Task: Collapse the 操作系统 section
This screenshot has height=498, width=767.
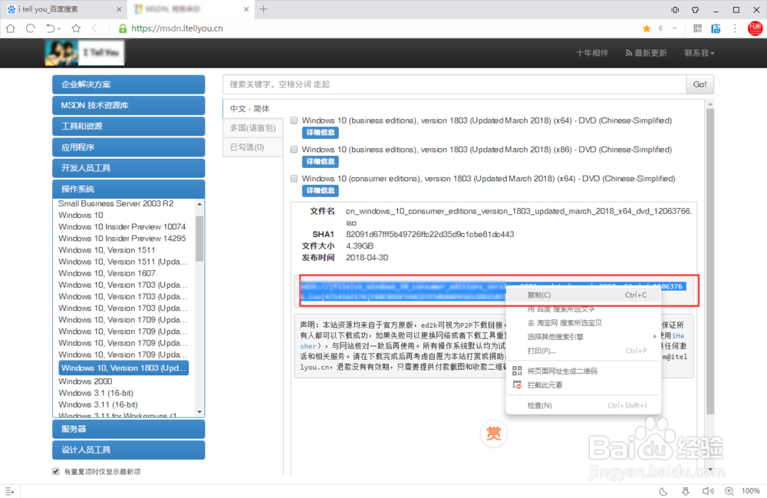Action: 129,189
